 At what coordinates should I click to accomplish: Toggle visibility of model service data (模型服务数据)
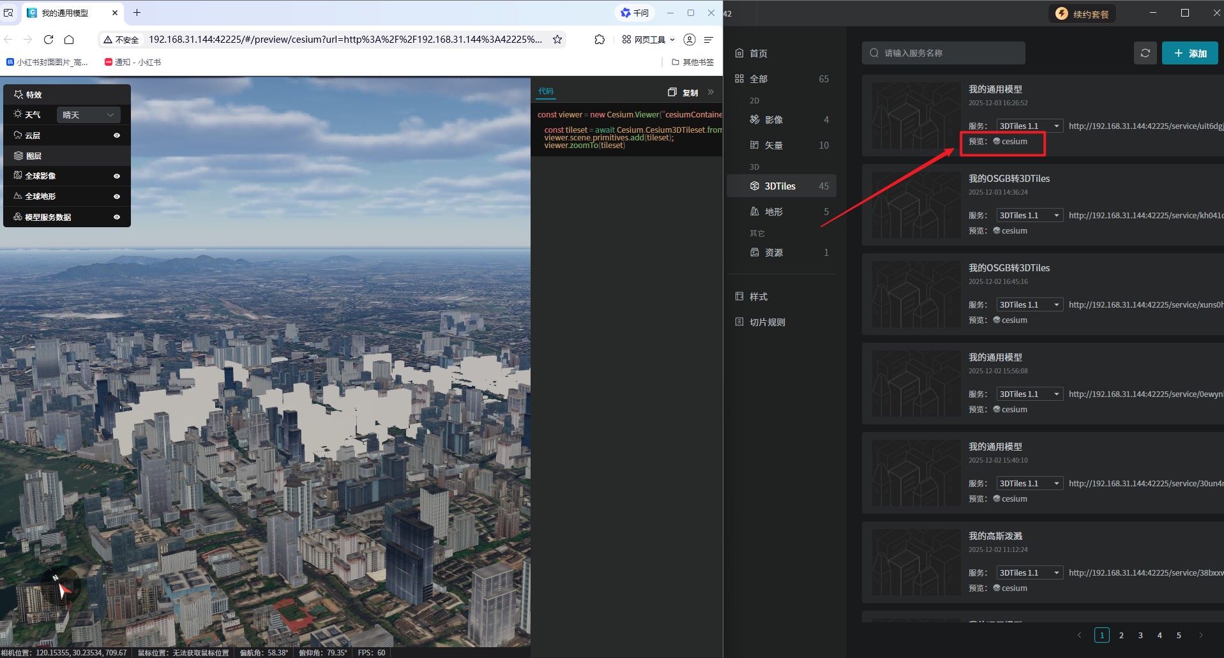point(117,217)
